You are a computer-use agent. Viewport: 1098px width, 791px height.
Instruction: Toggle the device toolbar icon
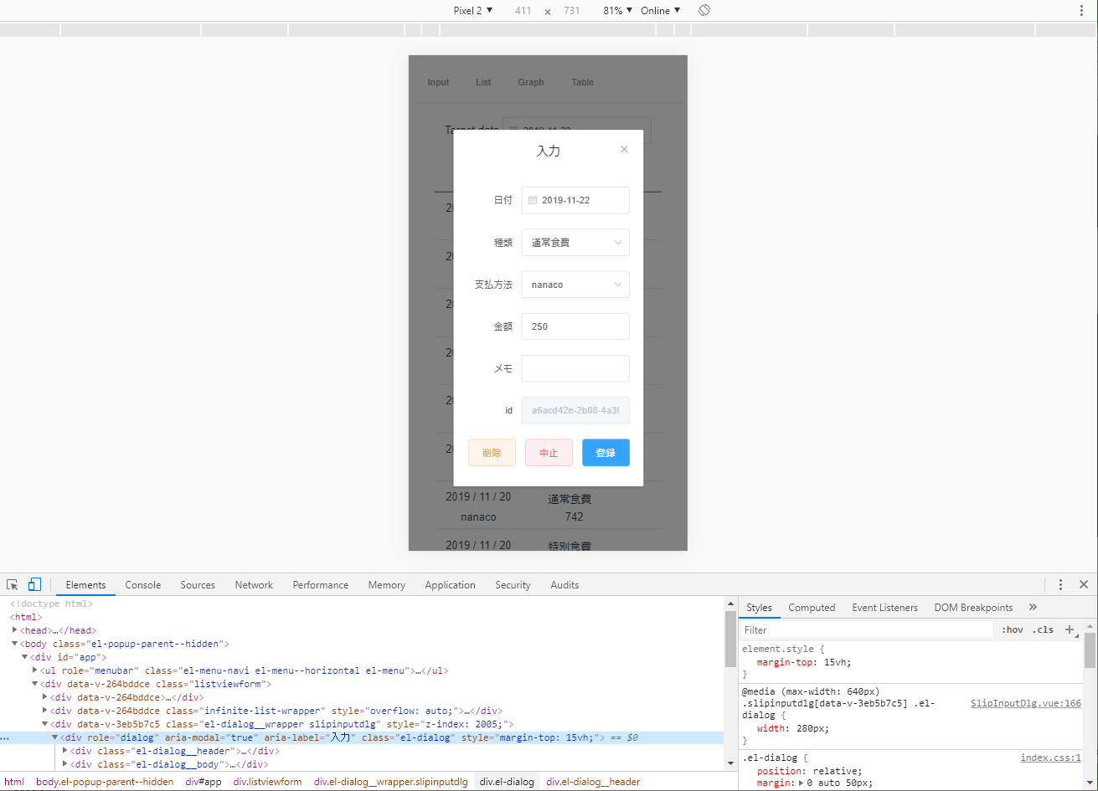[x=35, y=584]
